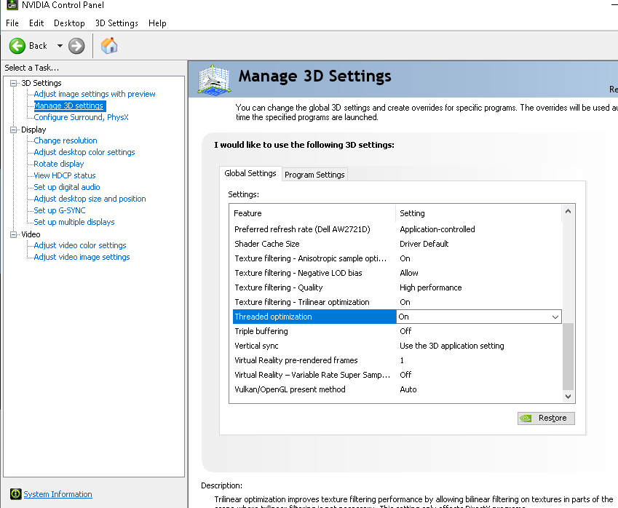The width and height of the screenshot is (618, 508).
Task: Open Adjust desktop size and position
Action: [90, 199]
